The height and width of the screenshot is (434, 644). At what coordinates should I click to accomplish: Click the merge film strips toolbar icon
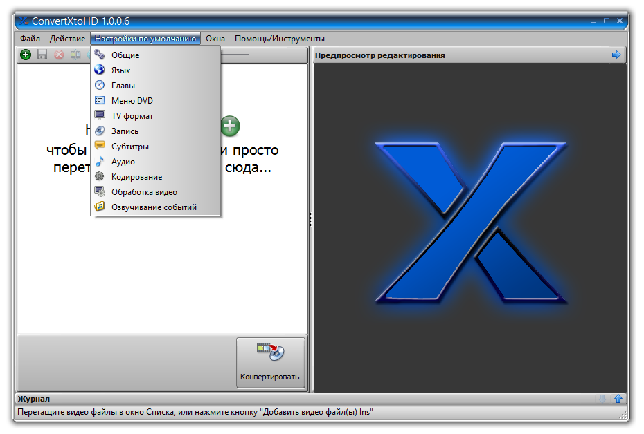(75, 55)
